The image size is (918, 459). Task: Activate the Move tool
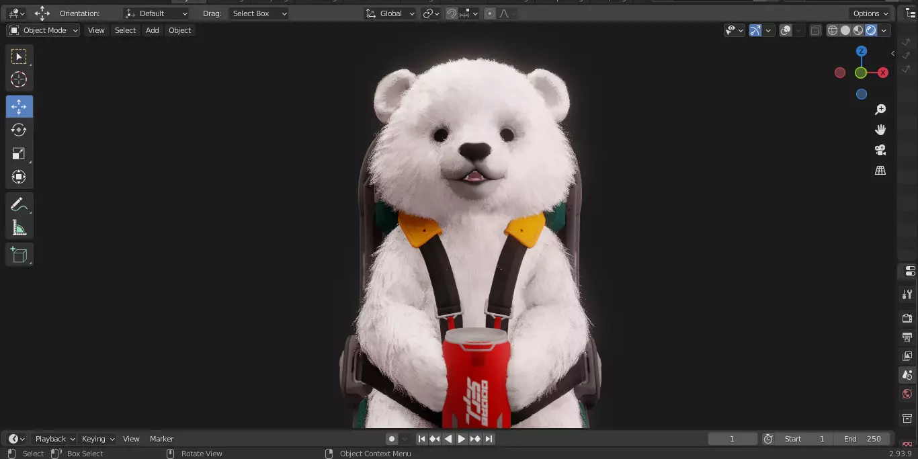click(19, 107)
